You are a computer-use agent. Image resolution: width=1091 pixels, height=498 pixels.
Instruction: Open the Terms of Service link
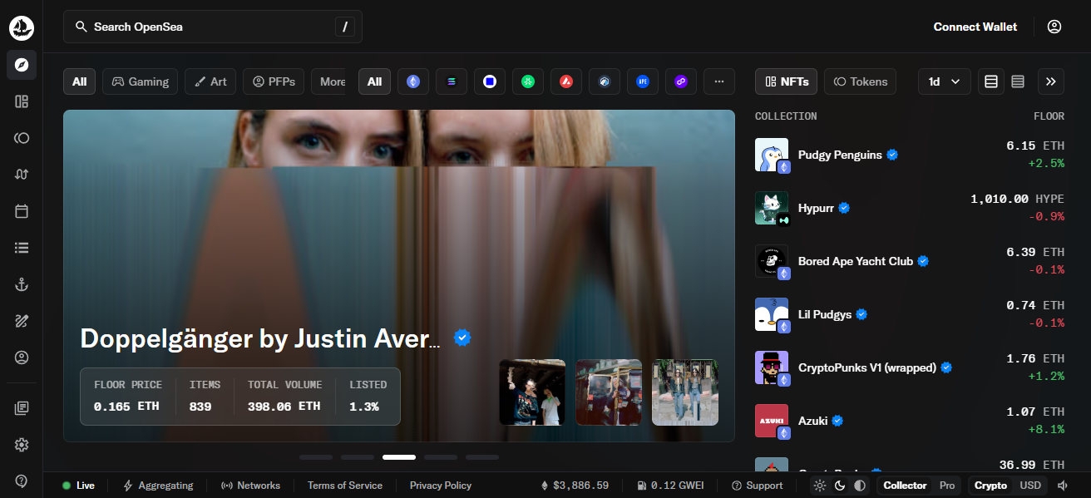[345, 486]
